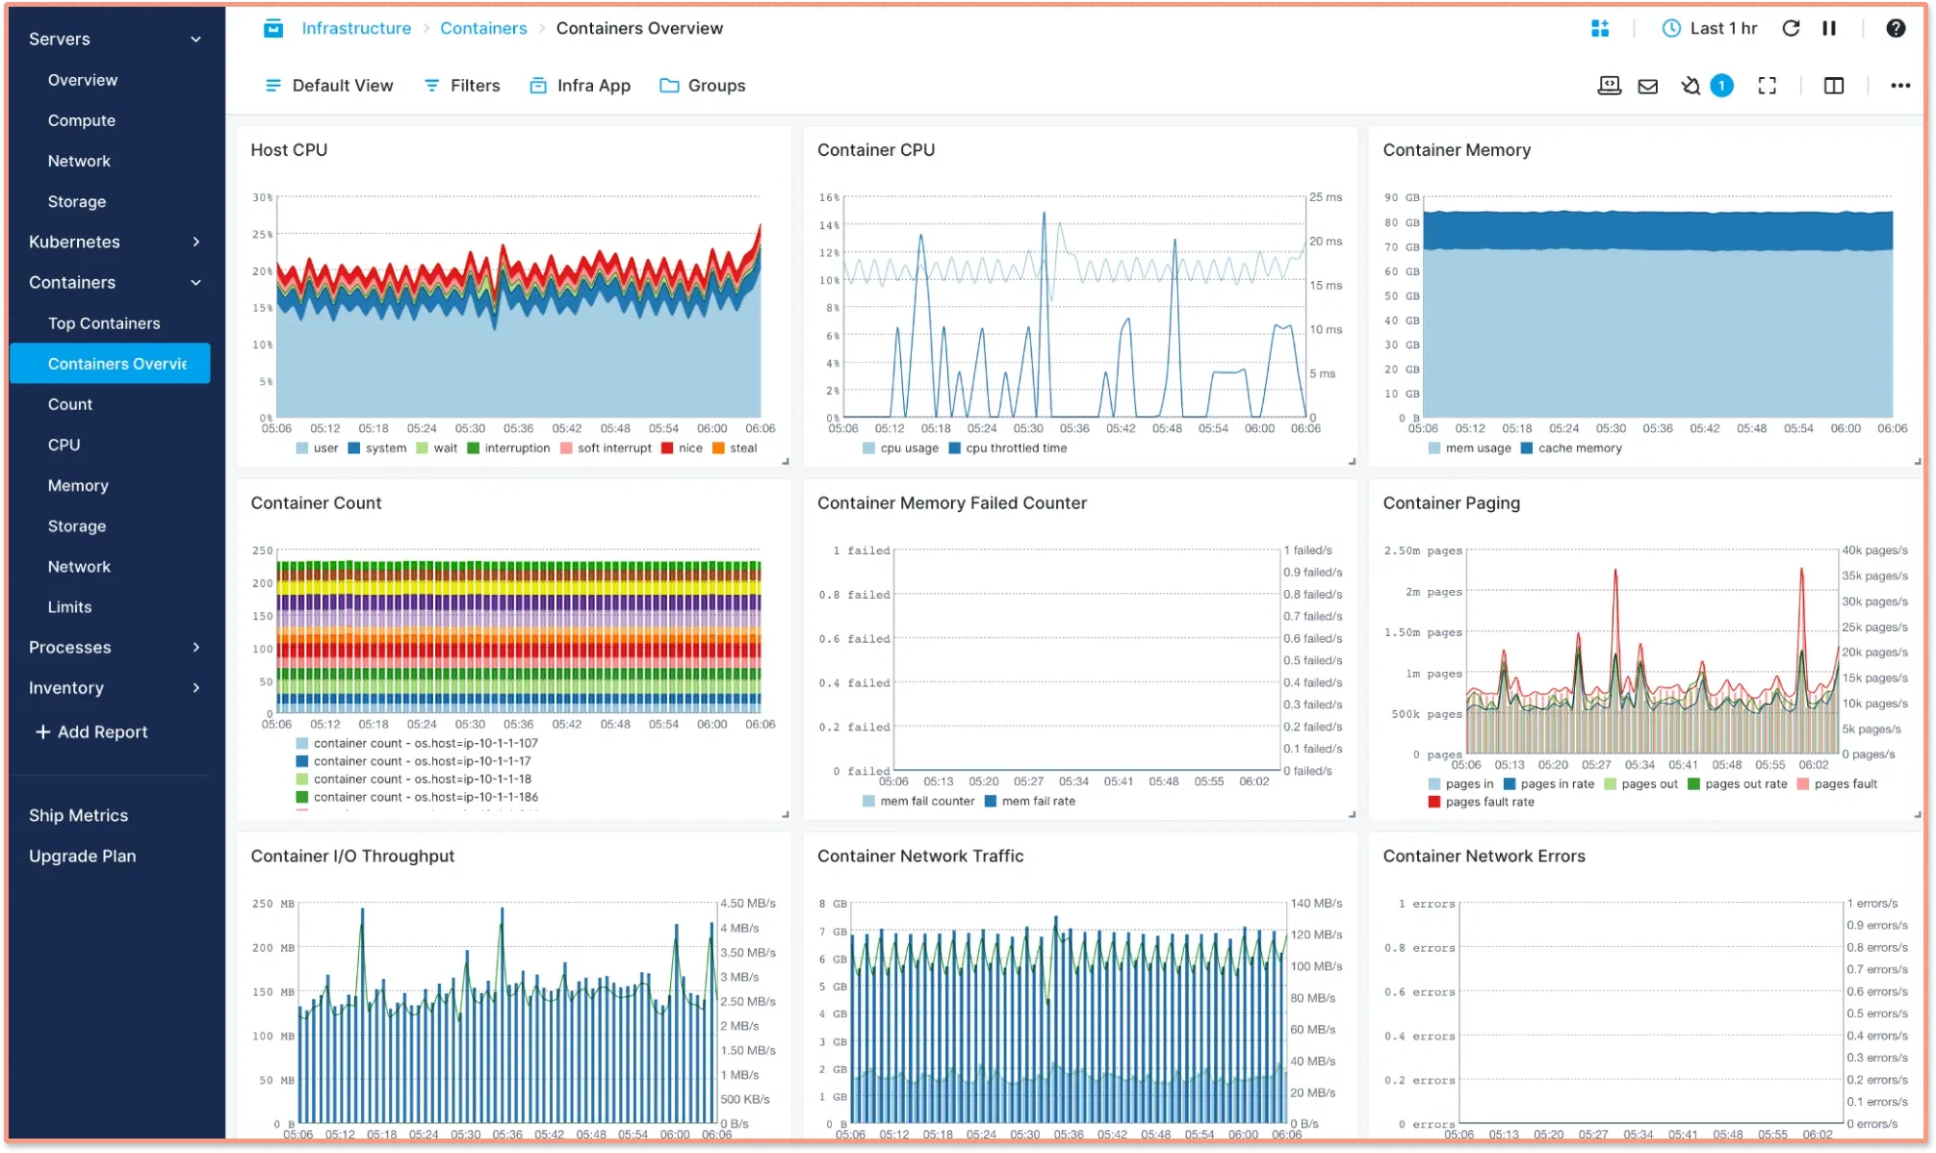Open the Memory report under Containers

[78, 485]
